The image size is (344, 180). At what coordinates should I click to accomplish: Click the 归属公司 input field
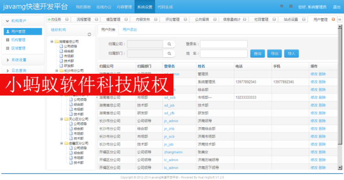tap(145, 44)
